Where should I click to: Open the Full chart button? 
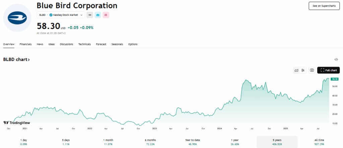tap(328, 70)
